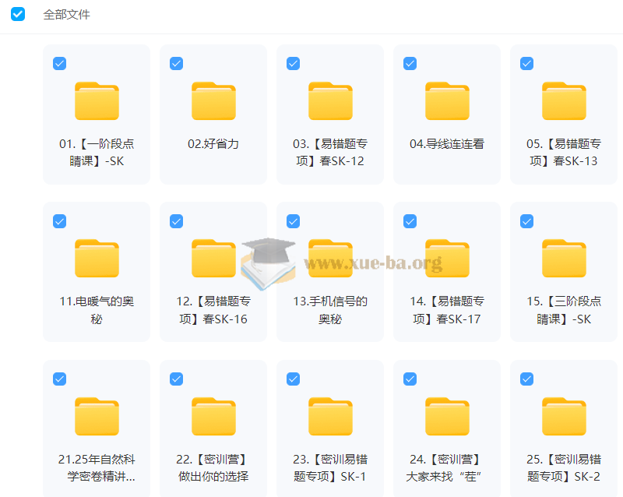Open the 13.手机信号的奥秘 folder icon
The image size is (623, 497).
[x=330, y=258]
